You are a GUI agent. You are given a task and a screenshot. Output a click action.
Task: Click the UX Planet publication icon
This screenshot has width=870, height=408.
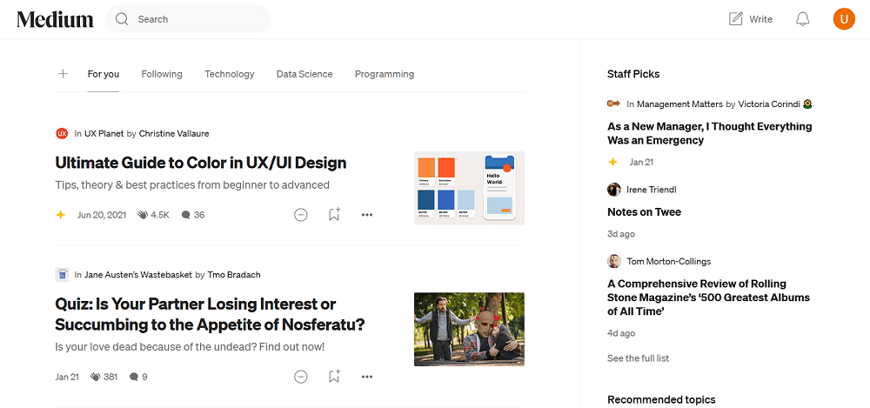(62, 133)
